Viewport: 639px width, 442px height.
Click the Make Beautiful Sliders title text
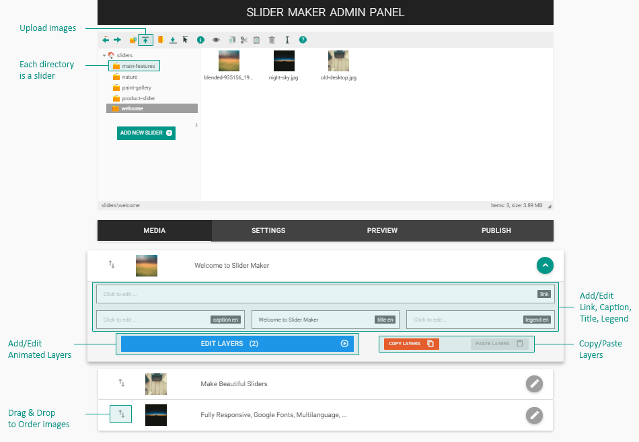(x=234, y=384)
